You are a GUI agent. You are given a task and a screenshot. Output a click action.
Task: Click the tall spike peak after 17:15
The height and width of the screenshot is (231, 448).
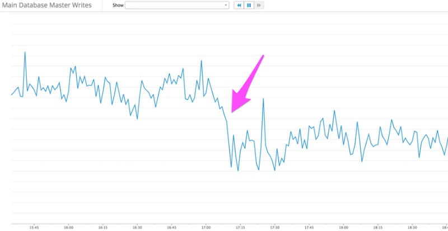263,99
